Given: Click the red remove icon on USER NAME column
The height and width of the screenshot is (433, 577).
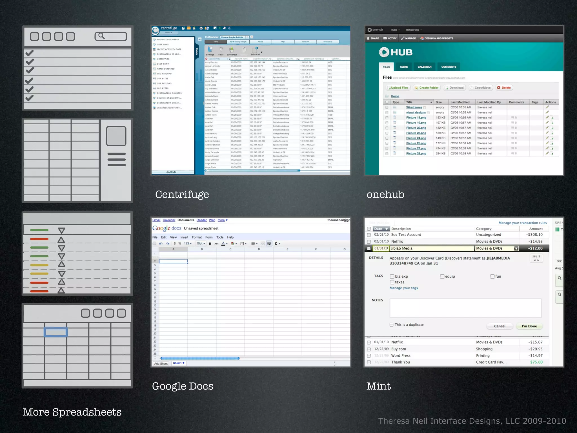Looking at the screenshot, I should click(x=207, y=59).
